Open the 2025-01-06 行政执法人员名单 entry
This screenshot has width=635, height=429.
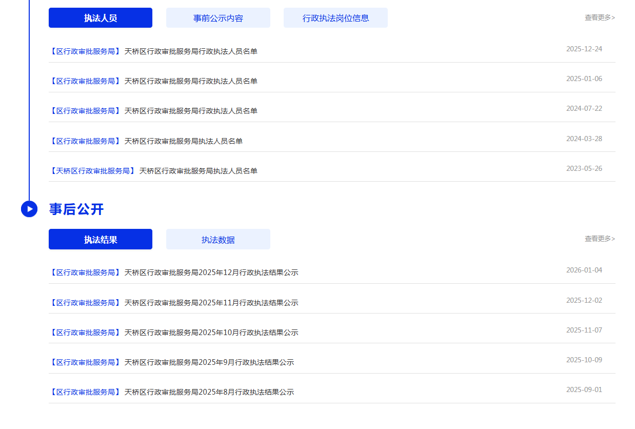191,81
